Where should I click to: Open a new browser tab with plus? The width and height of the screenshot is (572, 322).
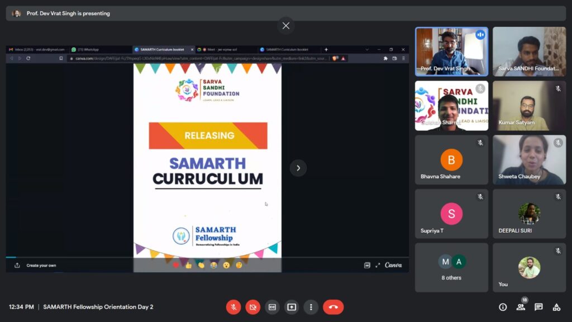pos(326,49)
